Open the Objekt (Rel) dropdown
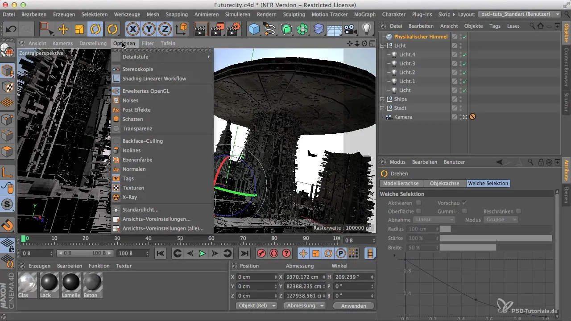 (257, 306)
